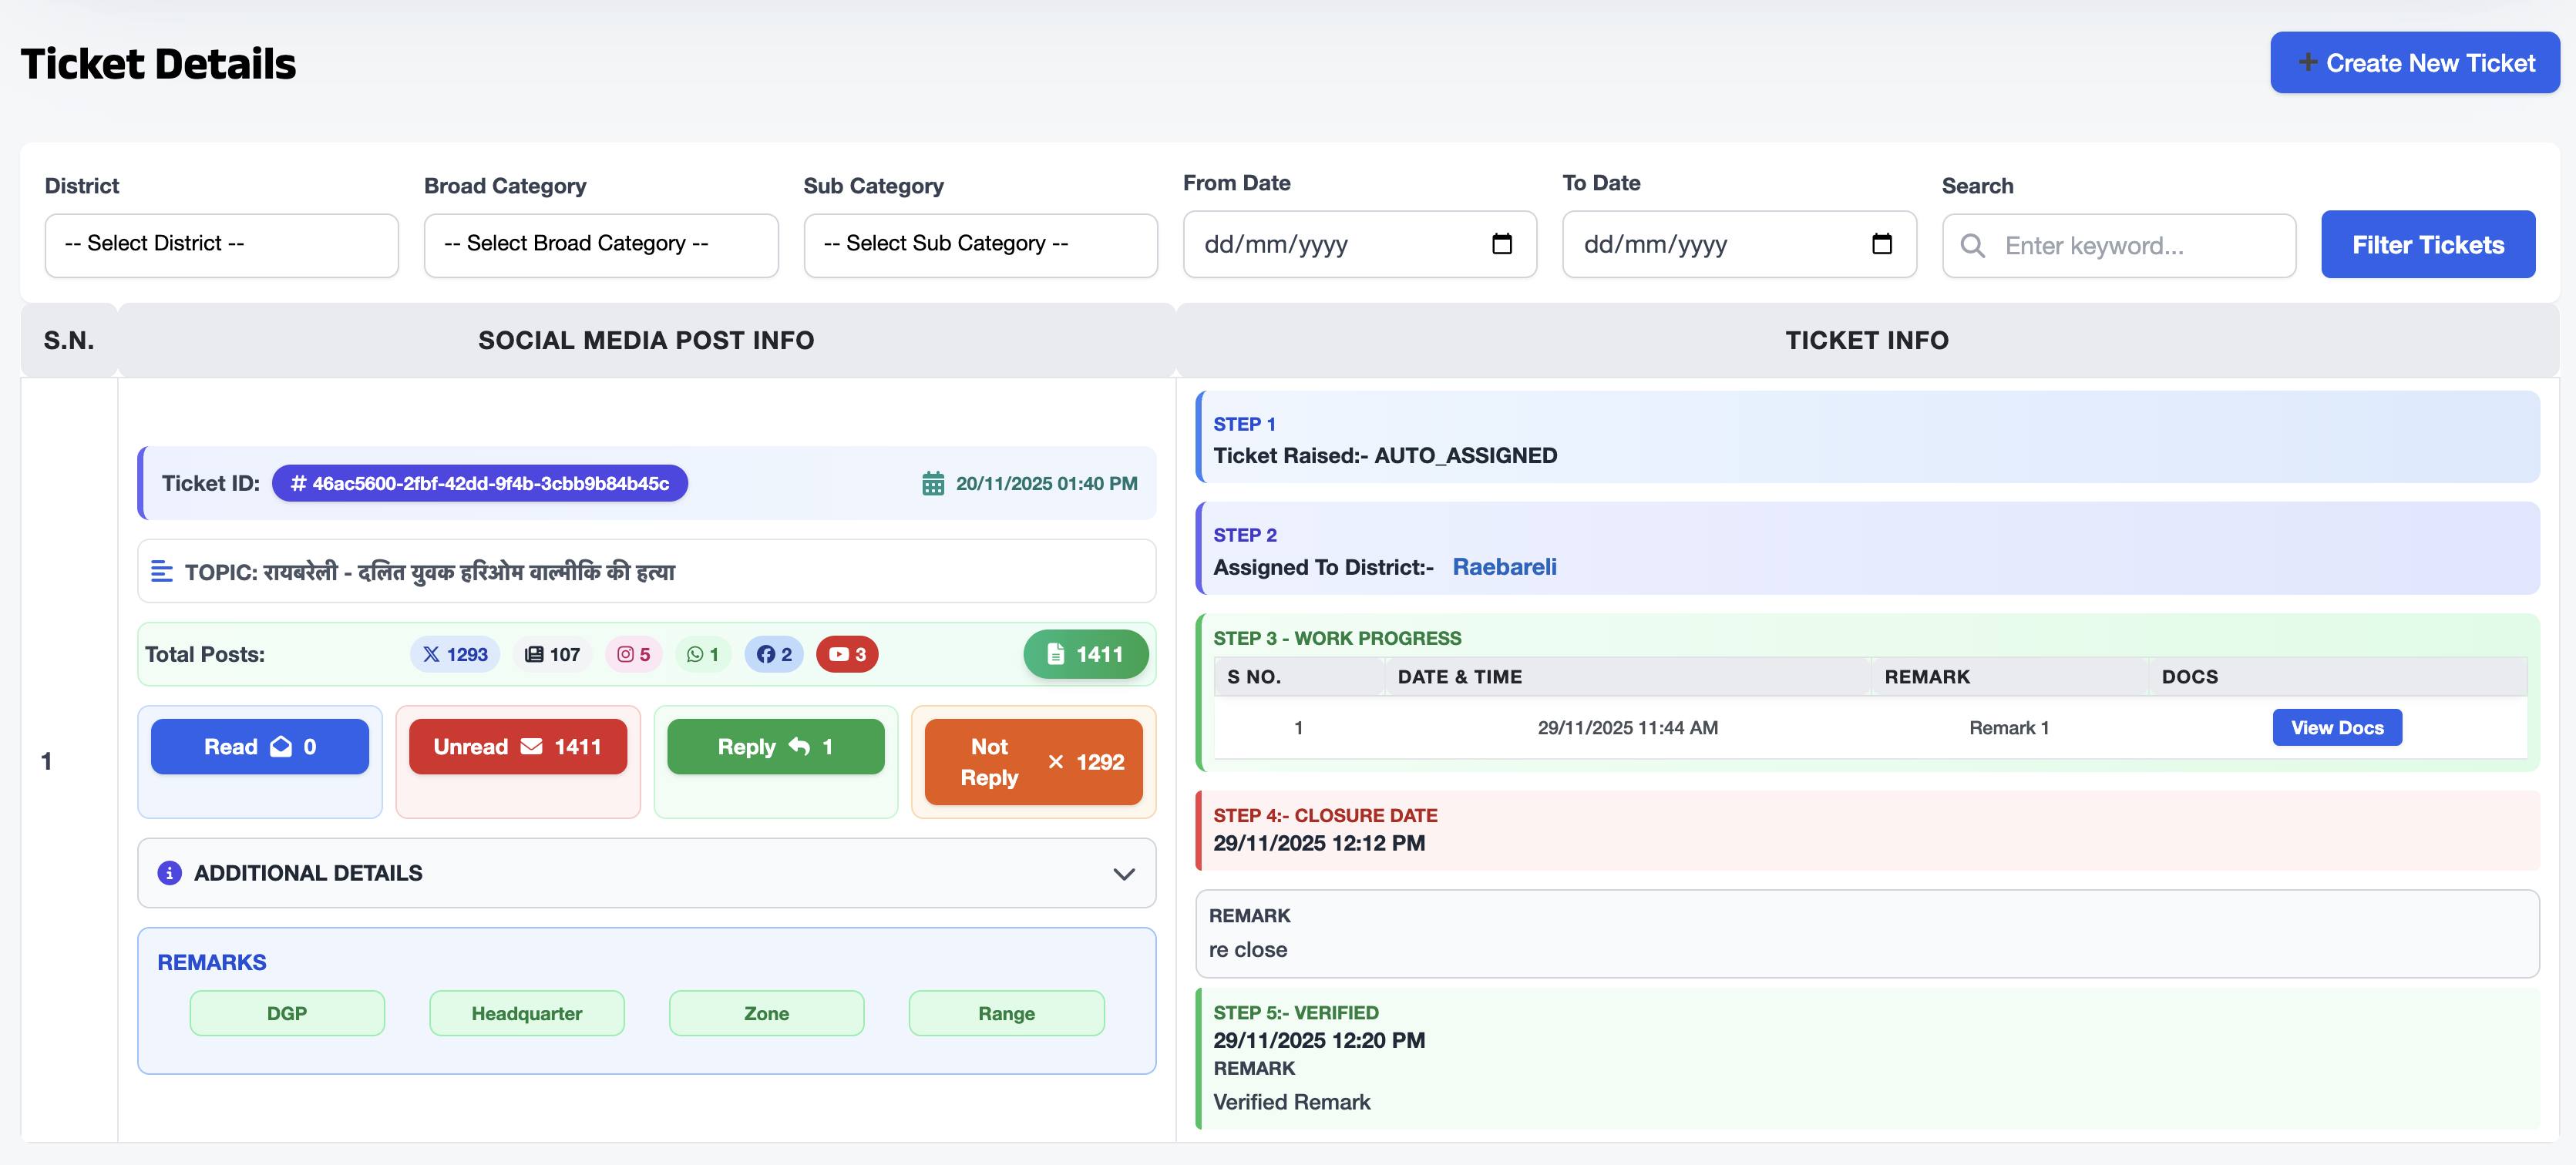Click the YouTube posts count badge
The height and width of the screenshot is (1165, 2576).
846,654
